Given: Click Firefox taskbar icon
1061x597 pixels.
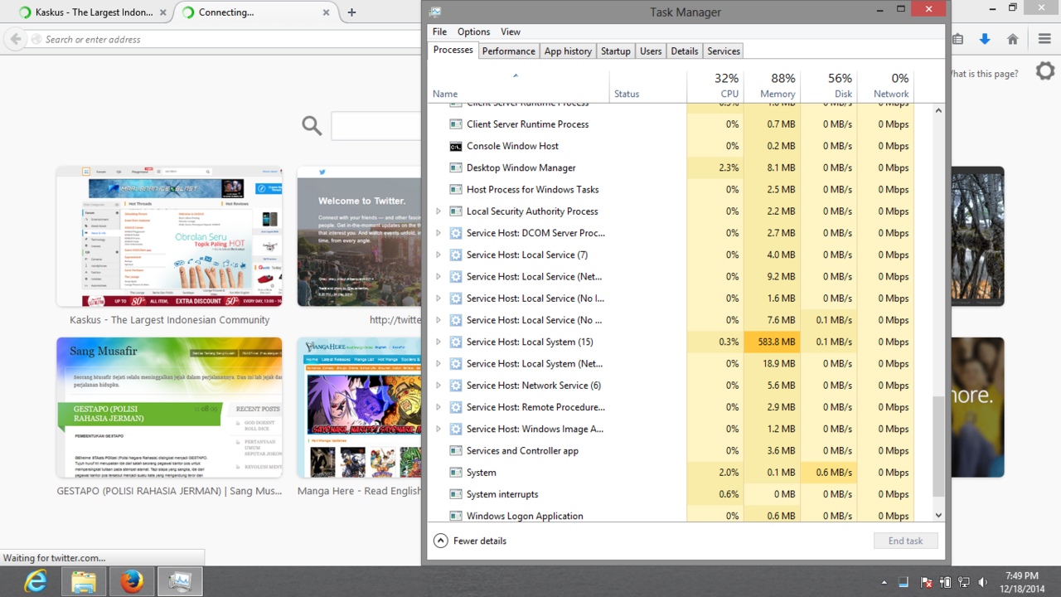Looking at the screenshot, I should click(x=131, y=582).
